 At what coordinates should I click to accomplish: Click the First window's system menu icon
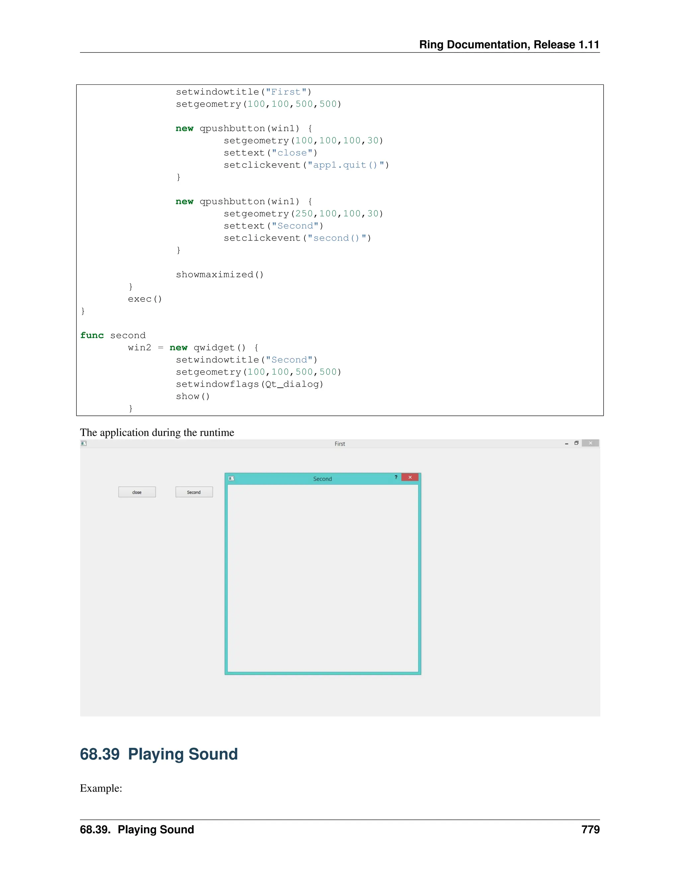coord(83,443)
